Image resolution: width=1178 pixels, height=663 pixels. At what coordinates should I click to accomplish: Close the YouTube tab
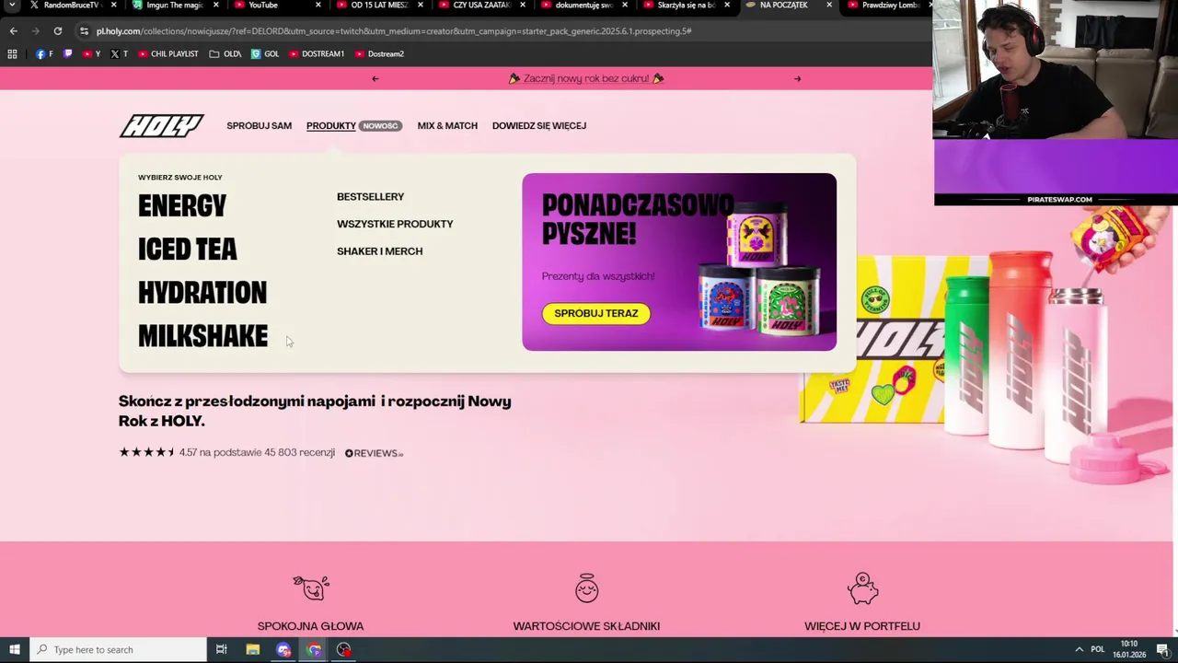(318, 6)
